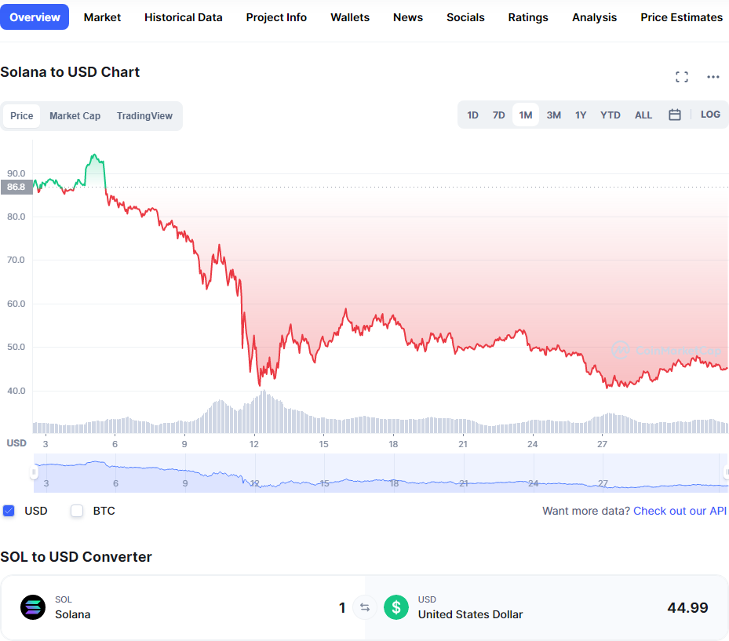Click date label 27 on main chart axis
729x641 pixels.
point(602,444)
